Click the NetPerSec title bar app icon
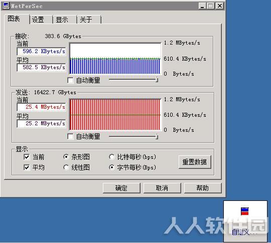 pyautogui.click(x=6, y=6)
